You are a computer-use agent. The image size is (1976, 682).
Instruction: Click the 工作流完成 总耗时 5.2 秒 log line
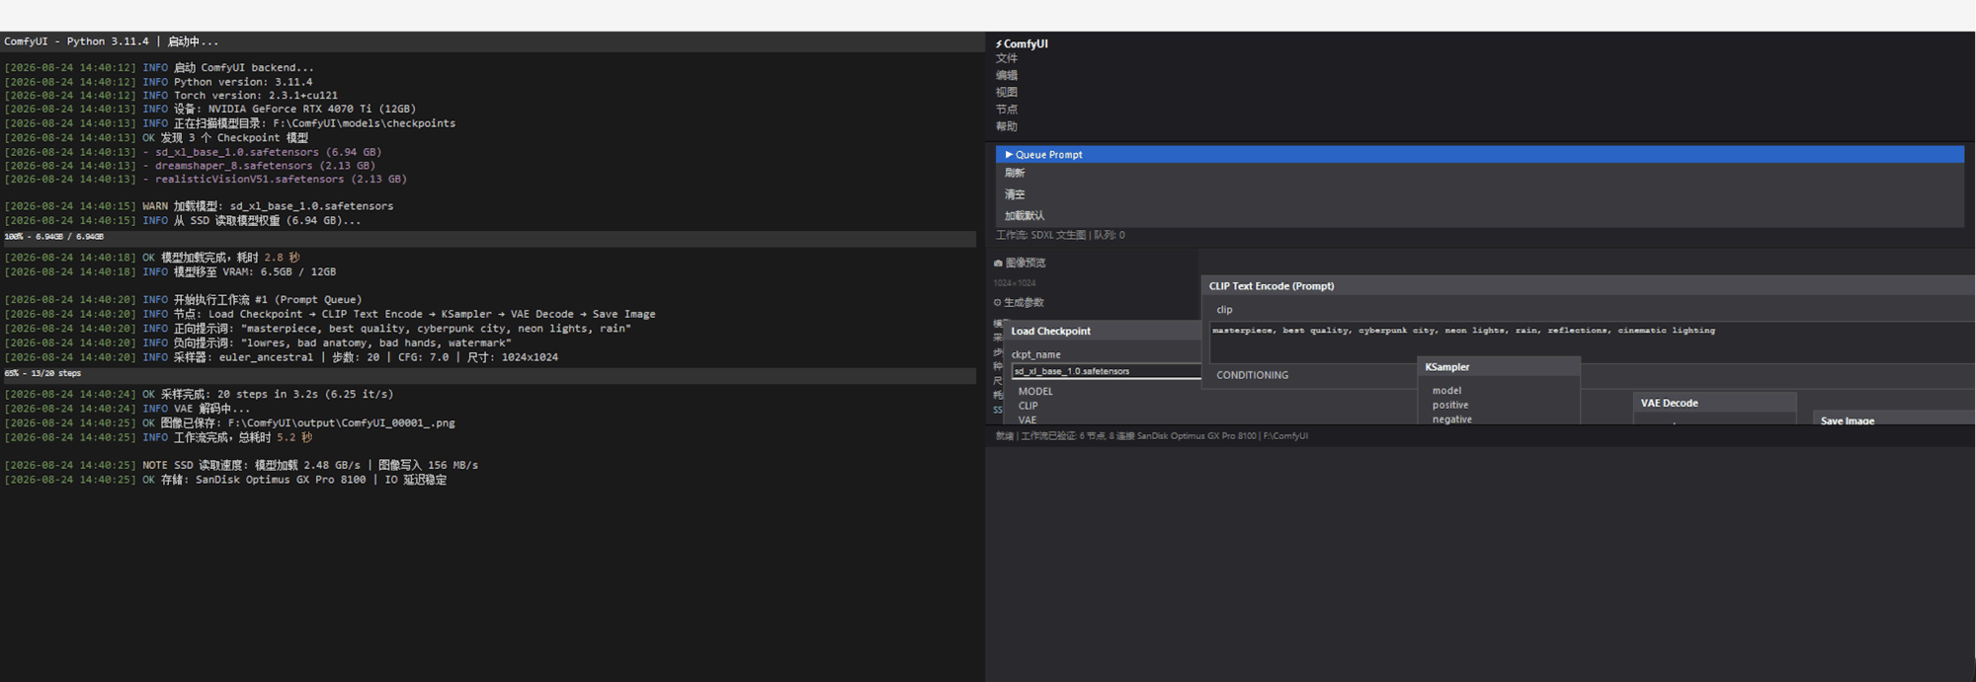point(158,437)
